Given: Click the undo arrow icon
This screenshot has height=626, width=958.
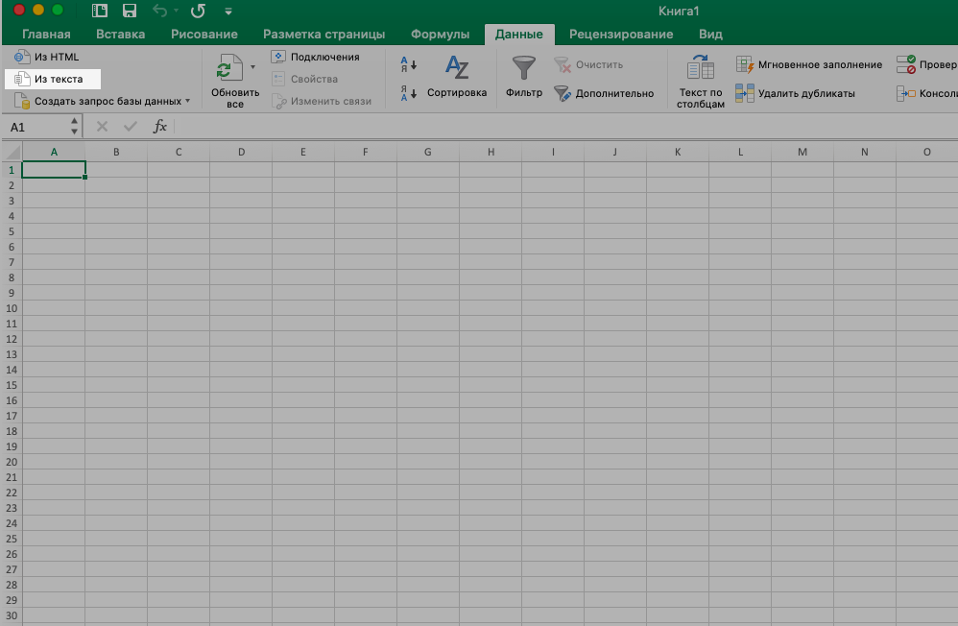Looking at the screenshot, I should pyautogui.click(x=159, y=11).
